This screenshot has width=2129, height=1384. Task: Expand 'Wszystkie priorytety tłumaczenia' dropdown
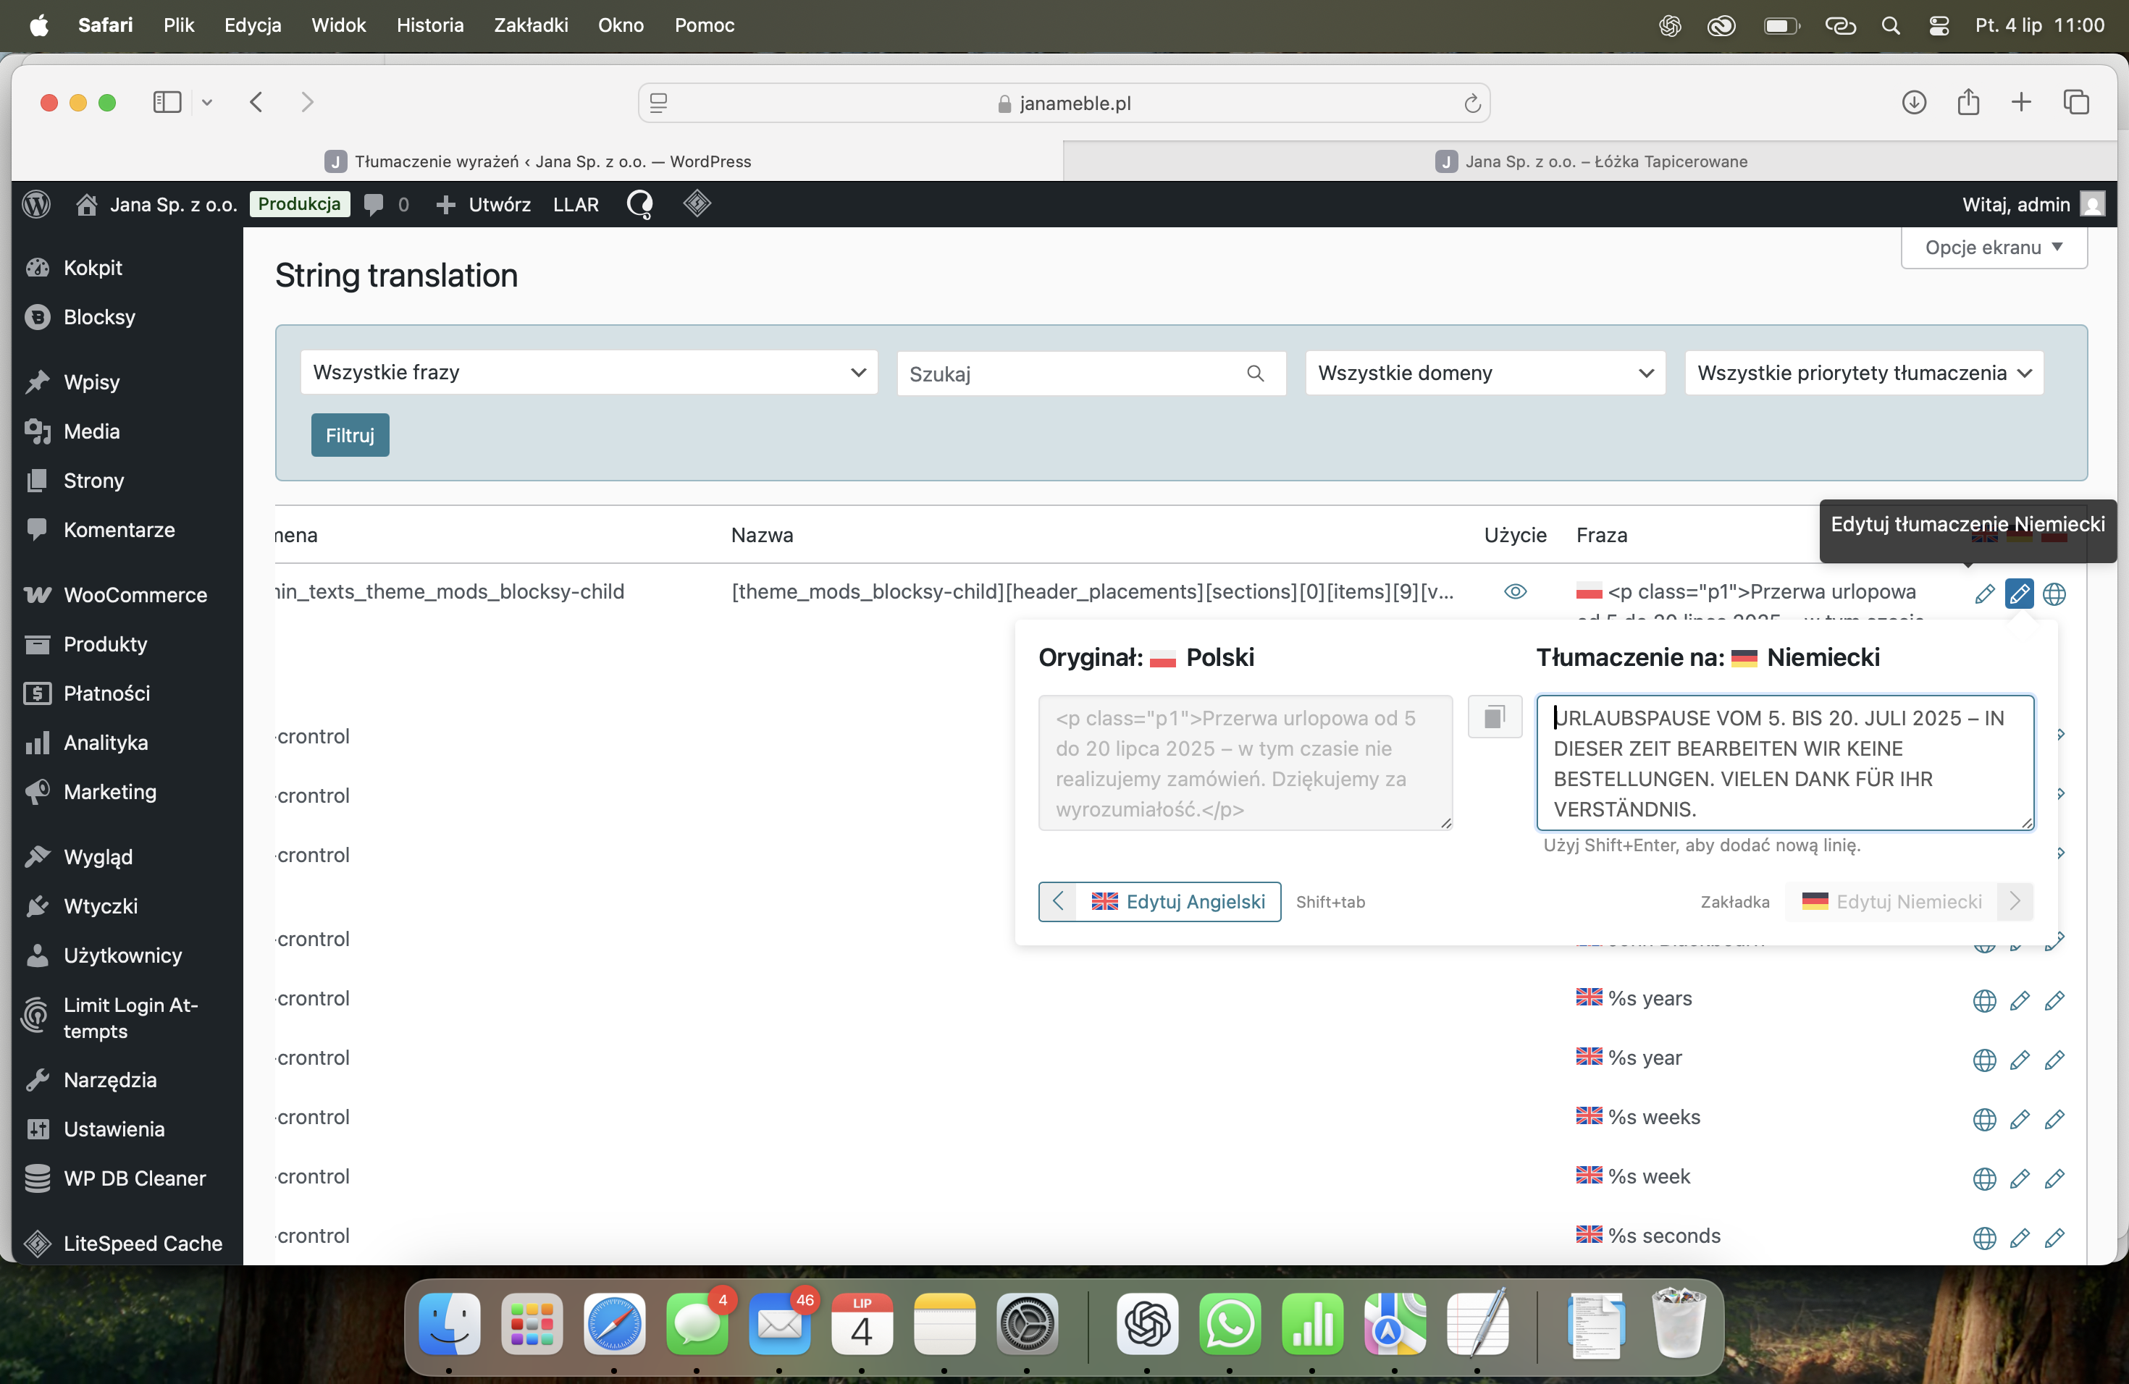click(x=1863, y=373)
